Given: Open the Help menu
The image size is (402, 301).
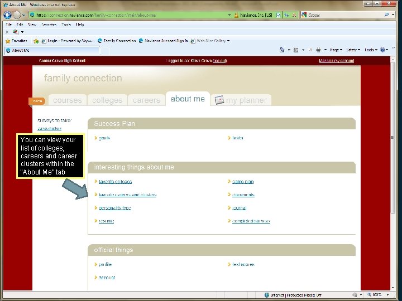Looking at the screenshot, I should pyautogui.click(x=80, y=25).
